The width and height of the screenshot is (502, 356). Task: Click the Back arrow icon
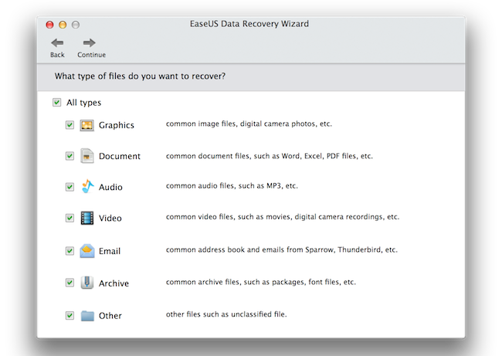pyautogui.click(x=57, y=43)
